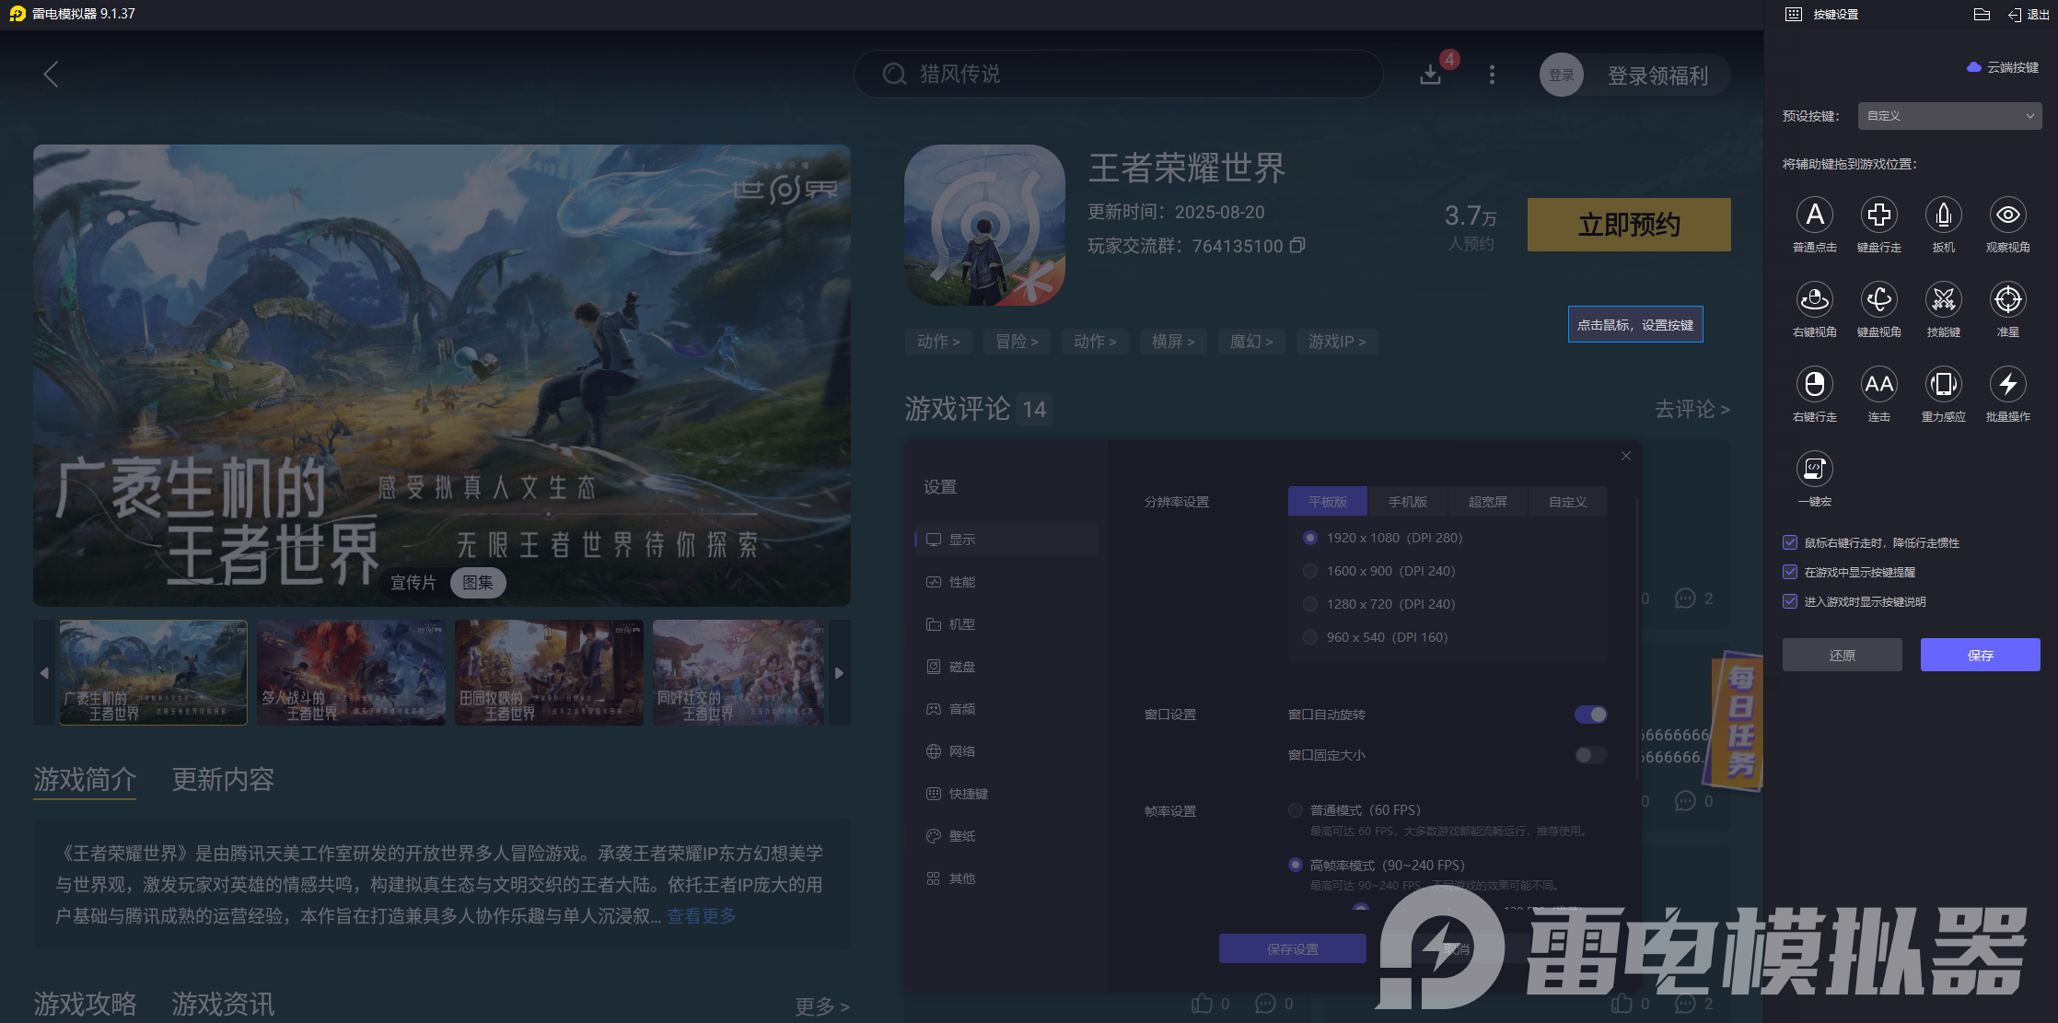The height and width of the screenshot is (1023, 2058).
Task: Pick the 准星 crosshair mapping icon
Action: pos(2008,300)
